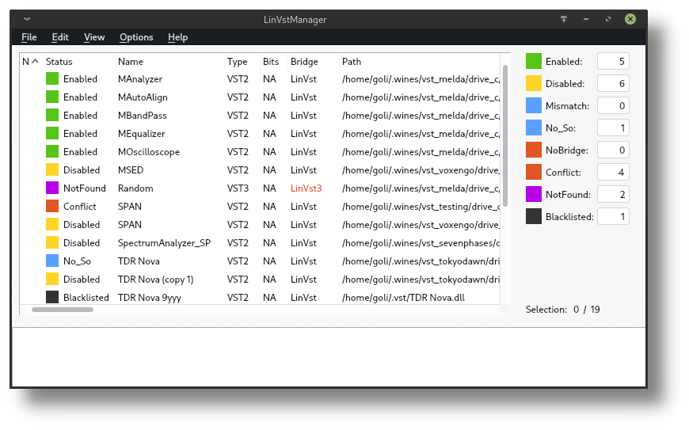Select the MSED plugin name
Image resolution: width=689 pixels, height=430 pixels.
131,170
